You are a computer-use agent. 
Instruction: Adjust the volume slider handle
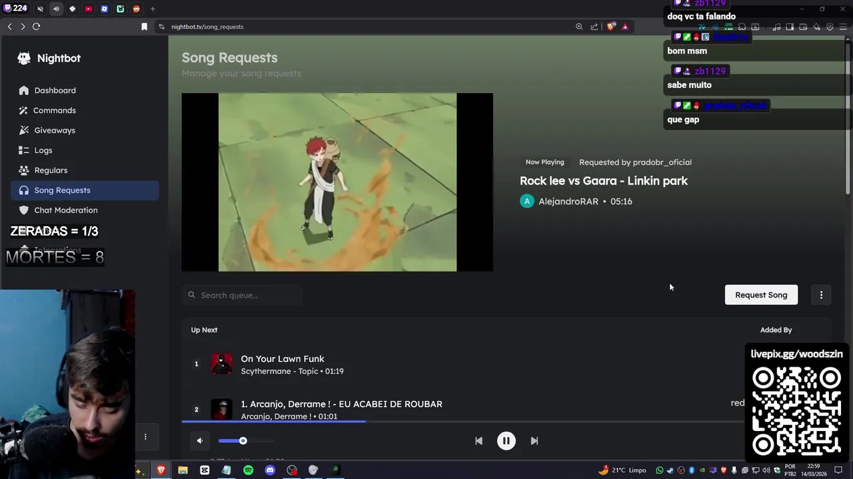(x=243, y=440)
